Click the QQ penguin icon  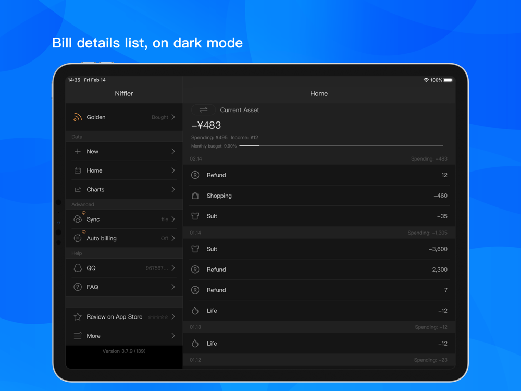78,268
